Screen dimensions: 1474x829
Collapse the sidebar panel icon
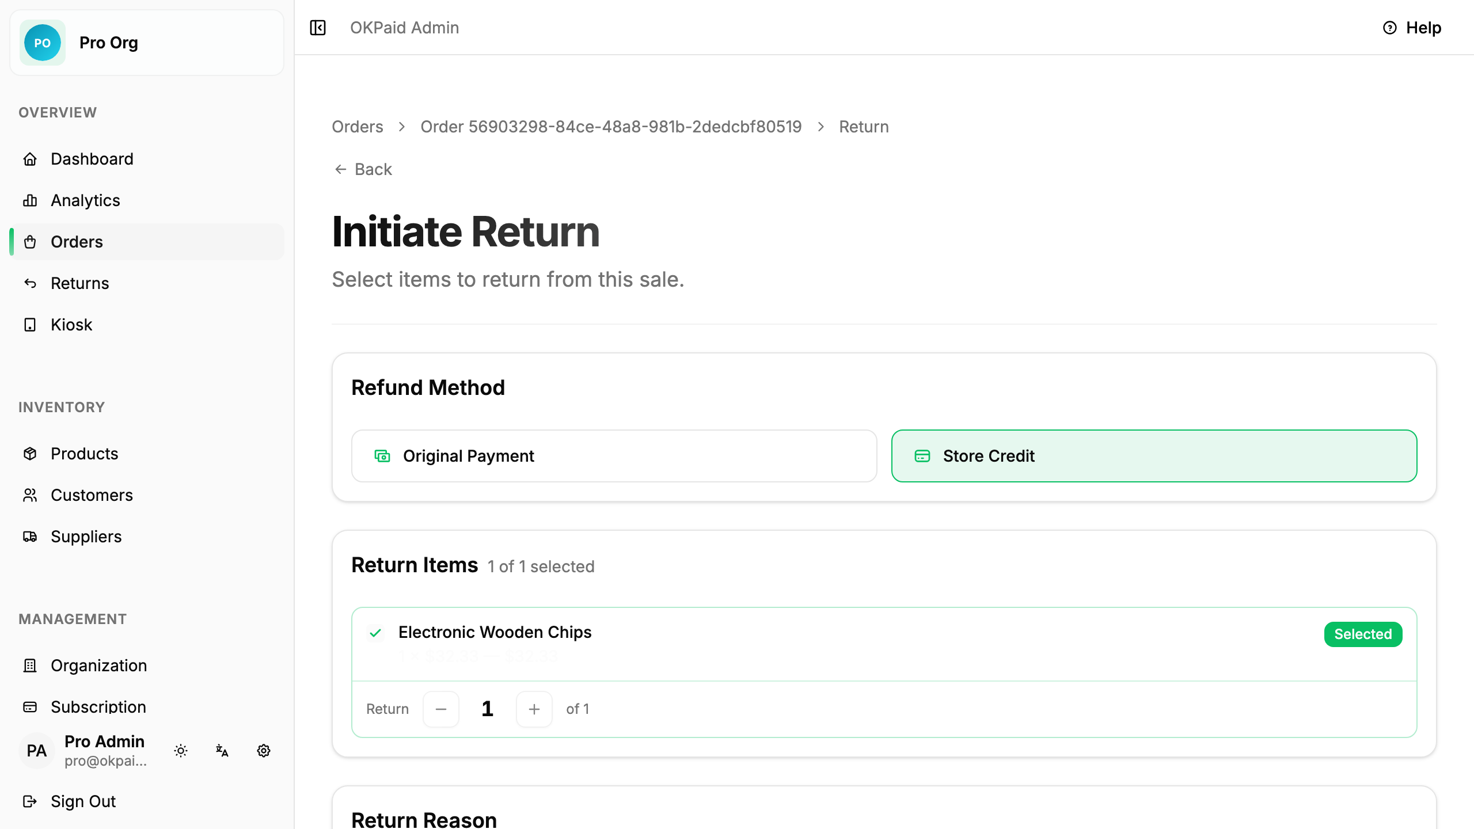[318, 28]
